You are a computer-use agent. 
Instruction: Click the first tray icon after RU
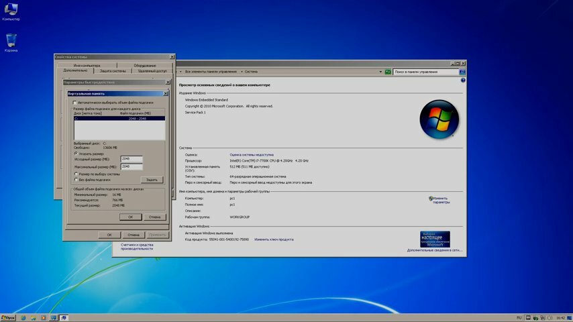point(528,318)
